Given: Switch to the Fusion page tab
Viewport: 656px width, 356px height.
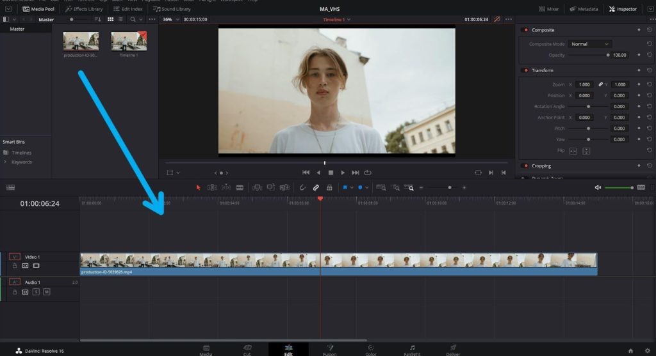Looking at the screenshot, I should [x=330, y=350].
